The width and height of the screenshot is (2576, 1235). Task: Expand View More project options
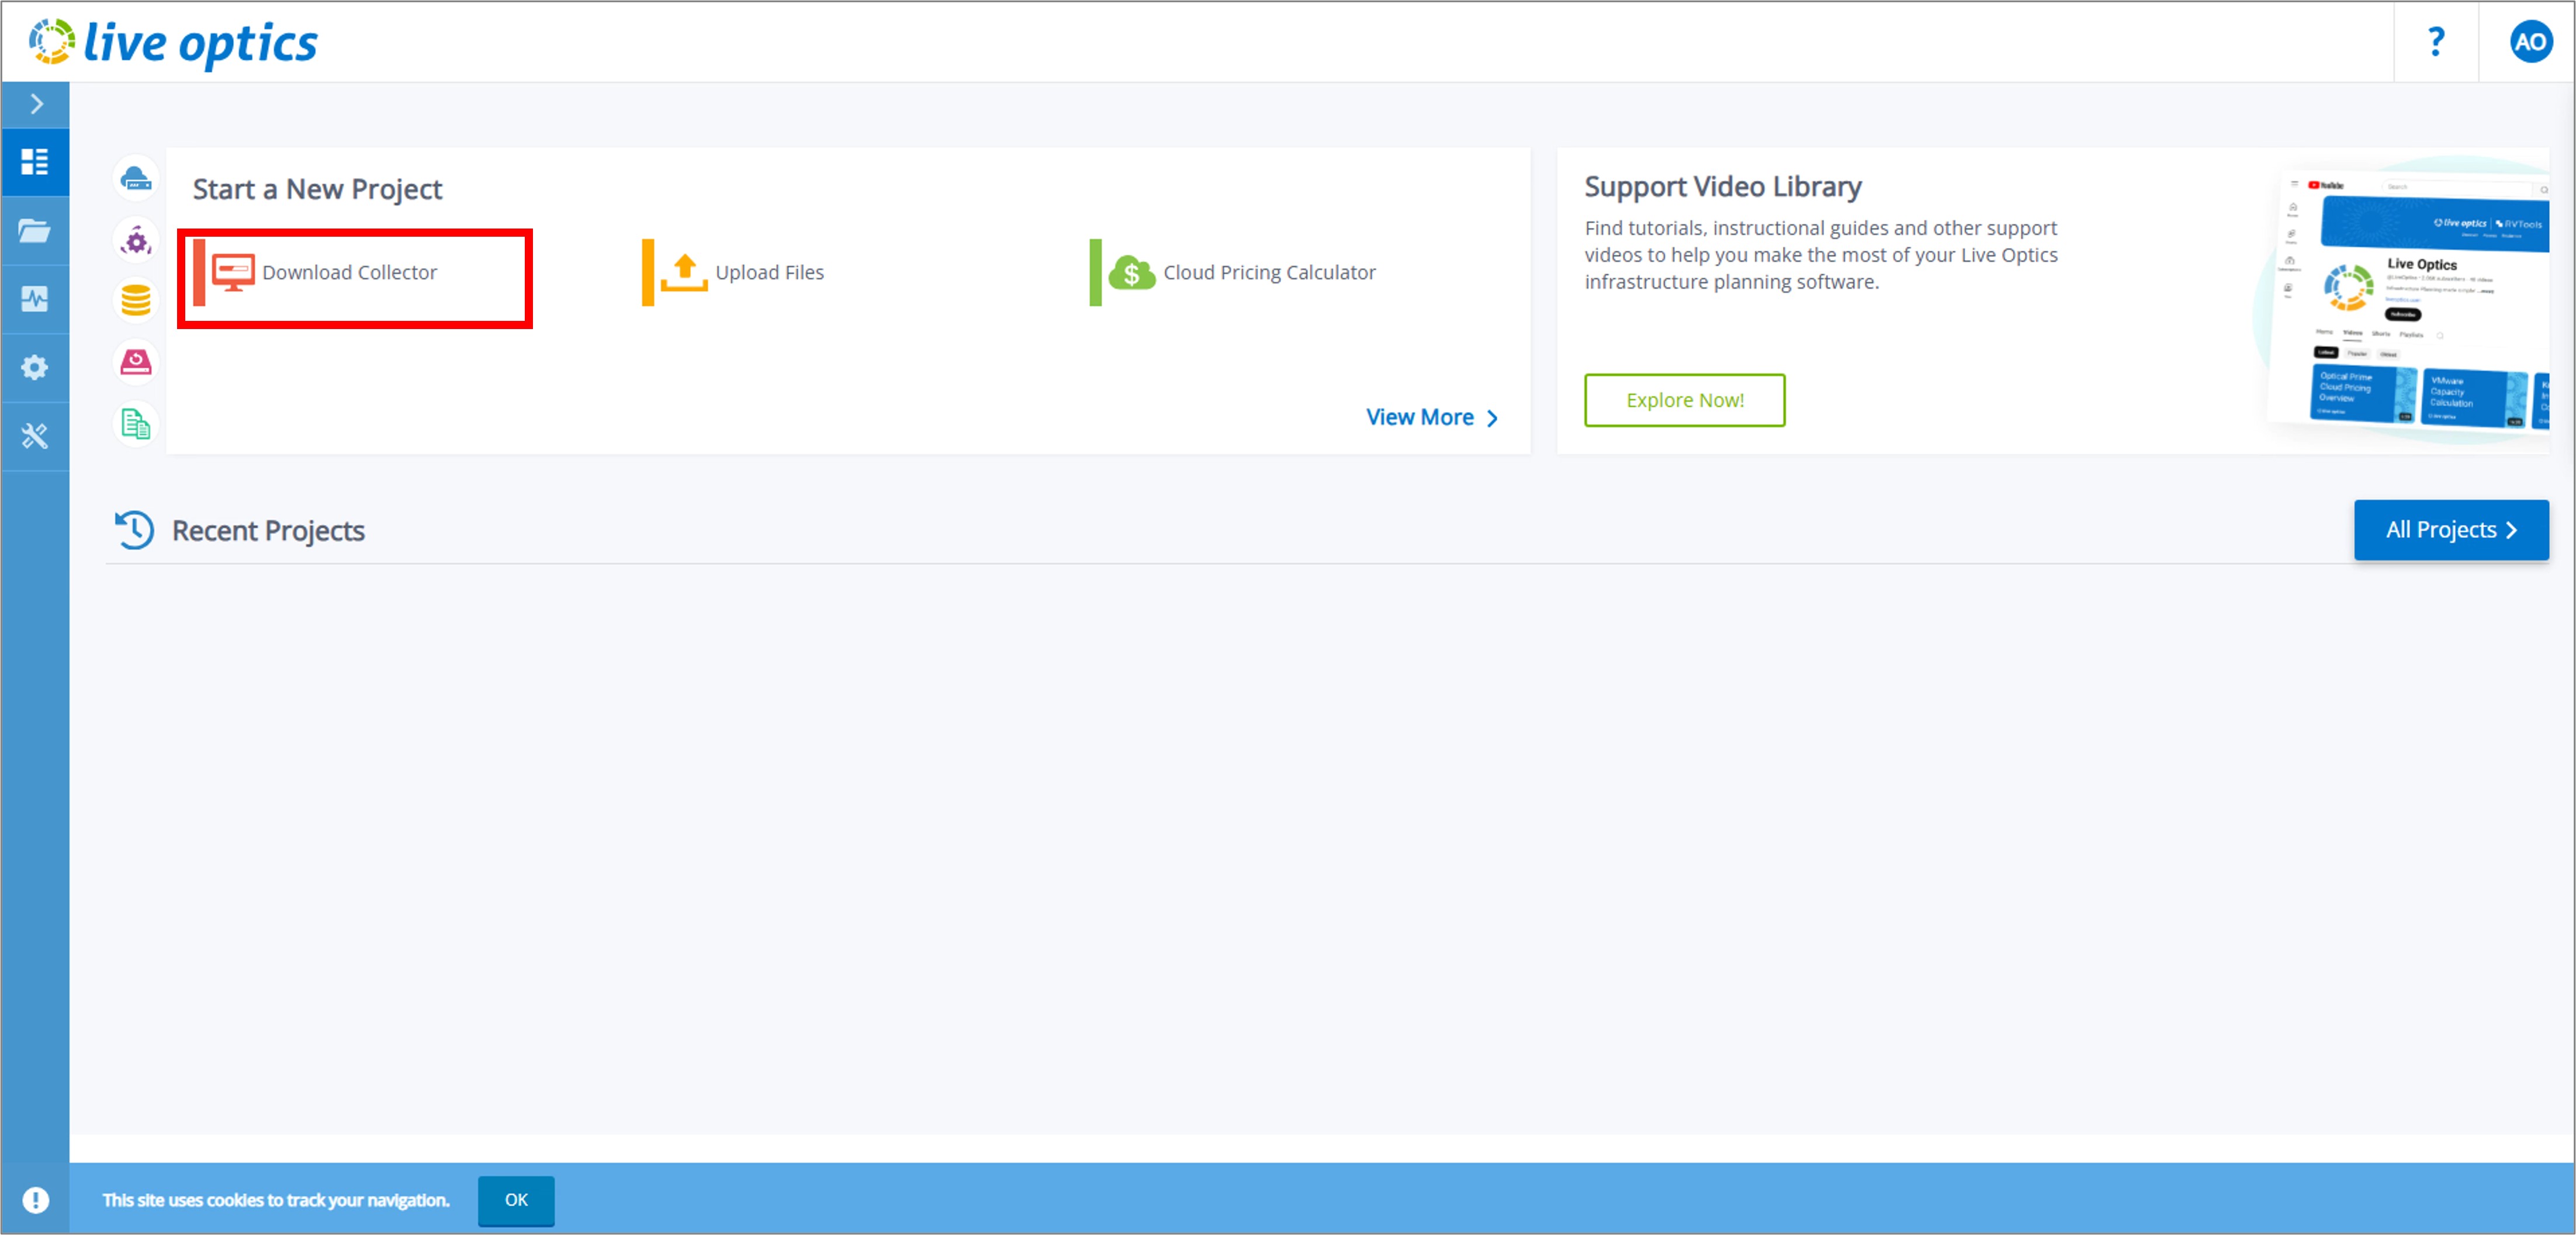click(x=1430, y=417)
